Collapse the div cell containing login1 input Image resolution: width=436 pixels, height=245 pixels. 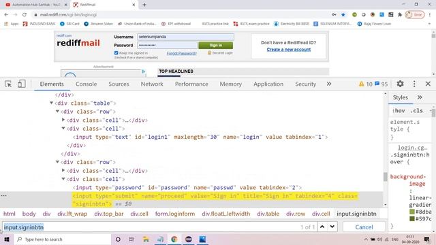[63, 129]
